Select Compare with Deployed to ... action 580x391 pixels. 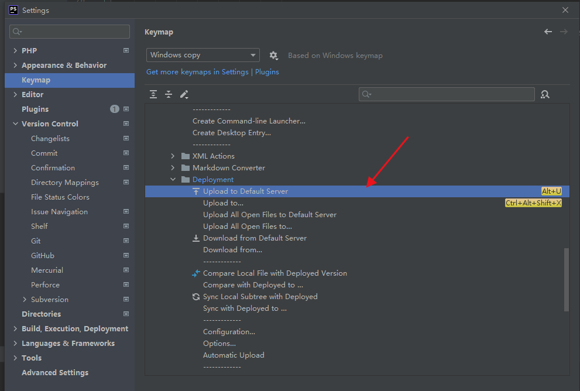(x=253, y=285)
